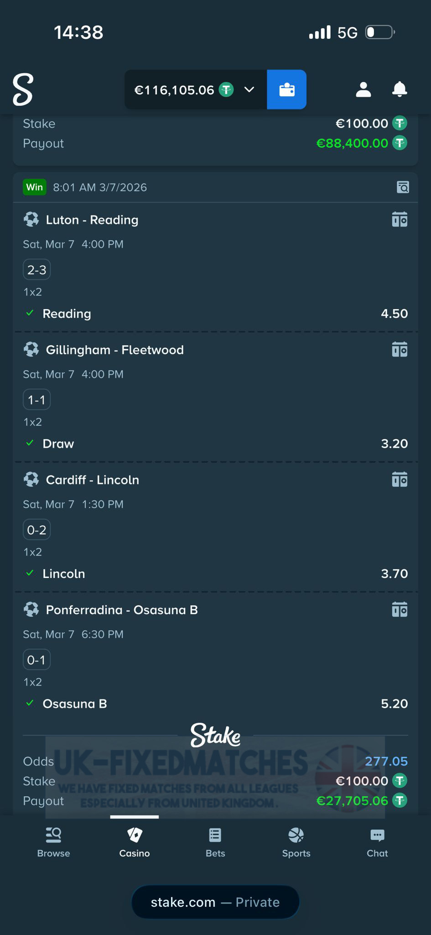Switch to the Casino tab
Screen dimensions: 431x935
click(135, 843)
